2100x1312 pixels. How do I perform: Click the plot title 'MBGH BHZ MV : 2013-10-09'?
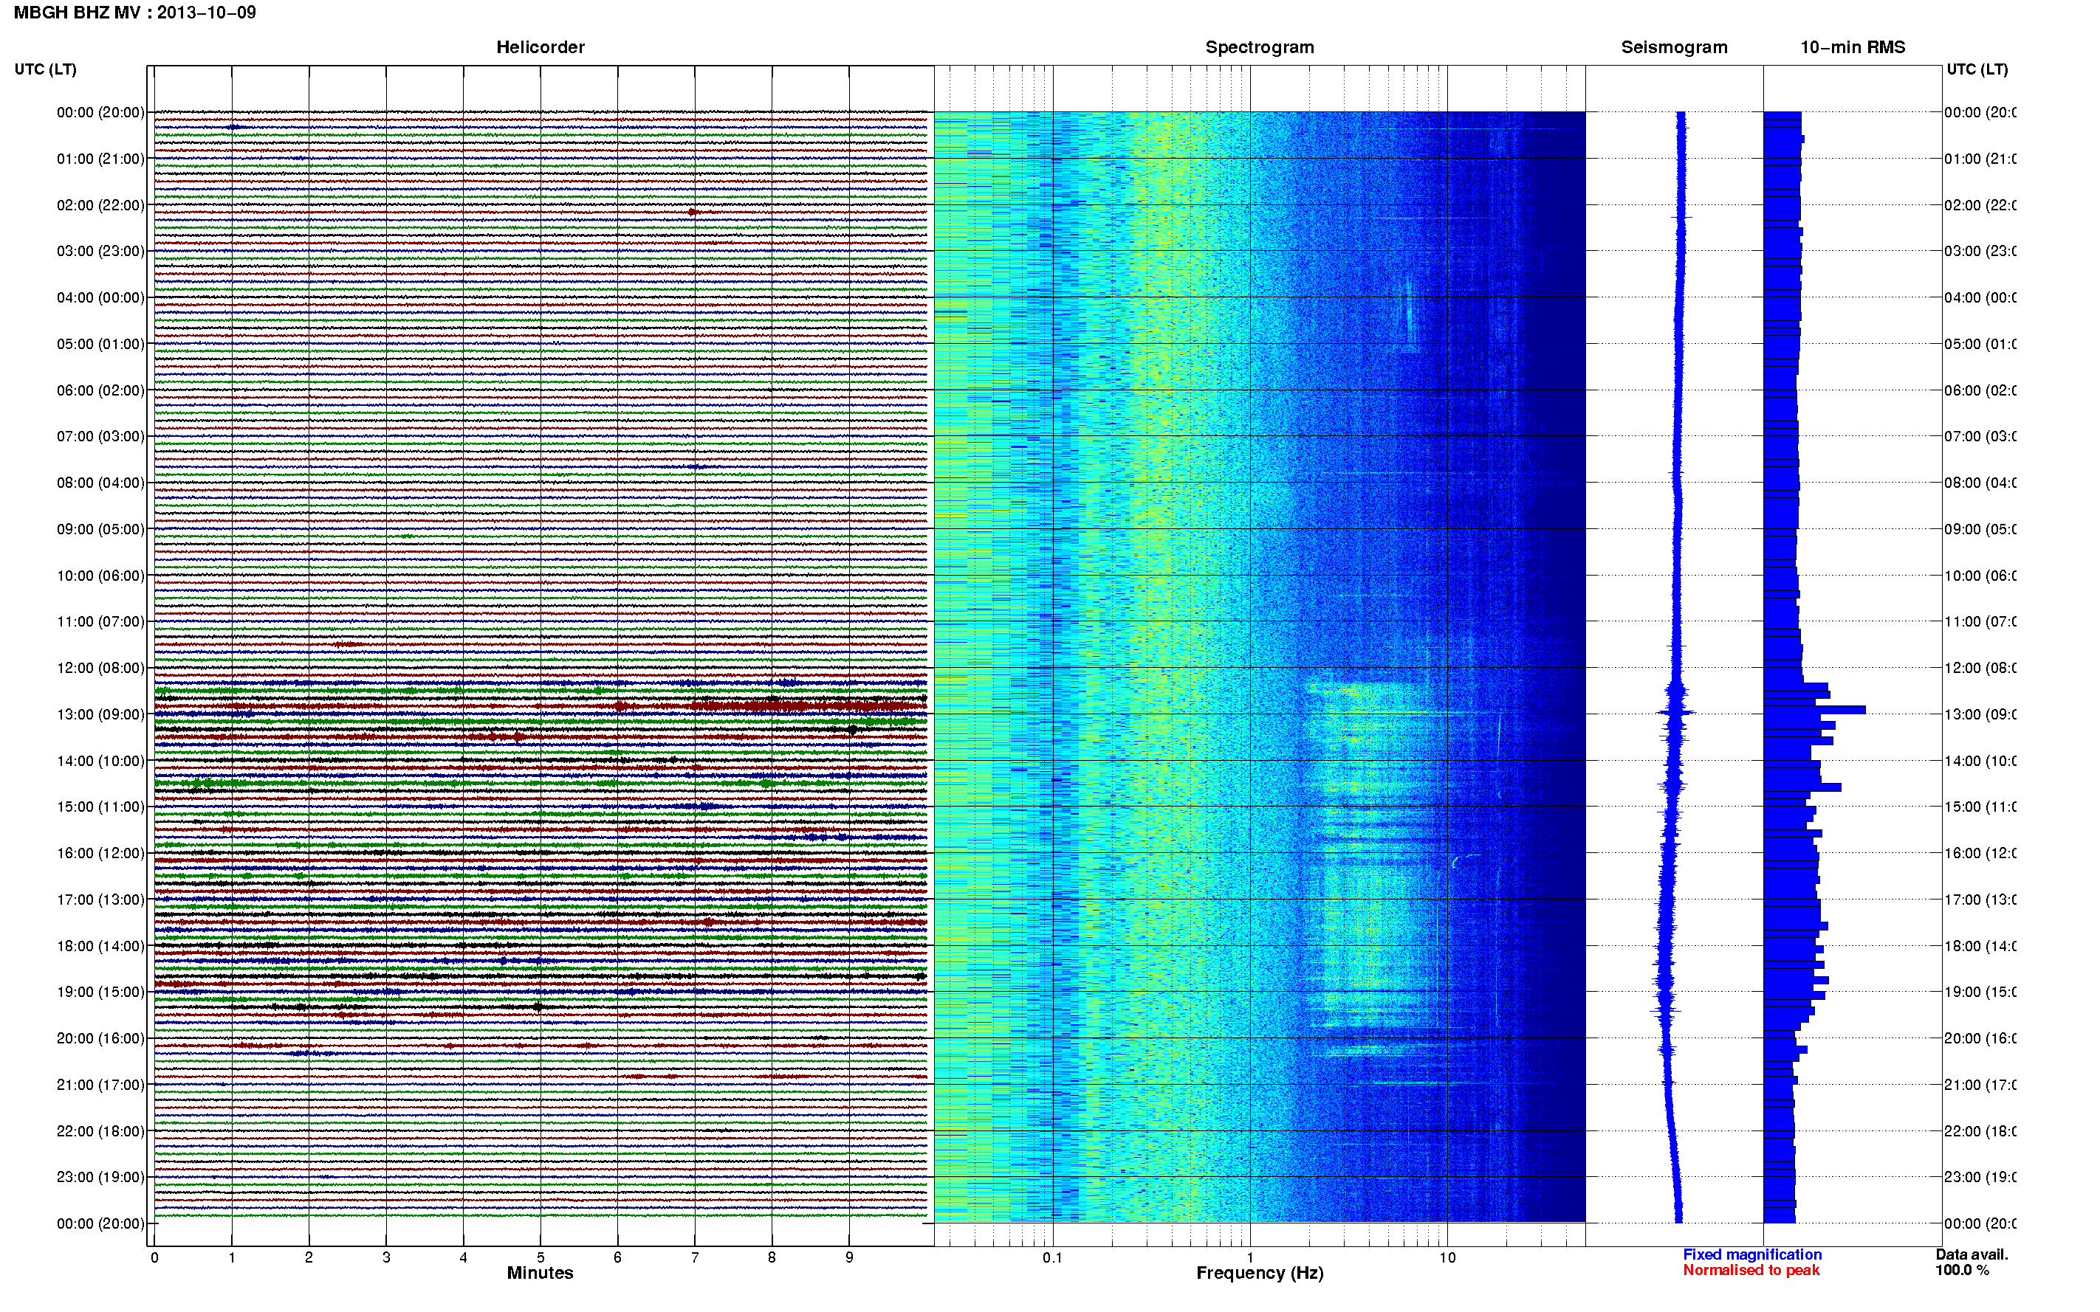click(x=134, y=12)
